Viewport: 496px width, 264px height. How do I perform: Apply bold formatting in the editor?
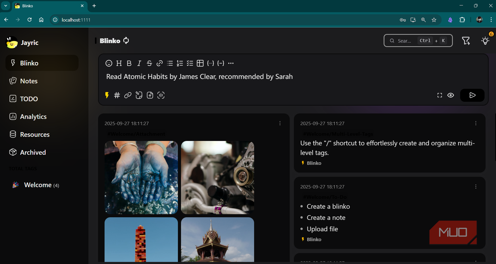tap(129, 63)
